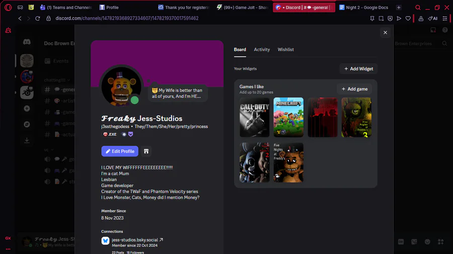Click the GX Control sidebar icon

pyautogui.click(x=8, y=30)
